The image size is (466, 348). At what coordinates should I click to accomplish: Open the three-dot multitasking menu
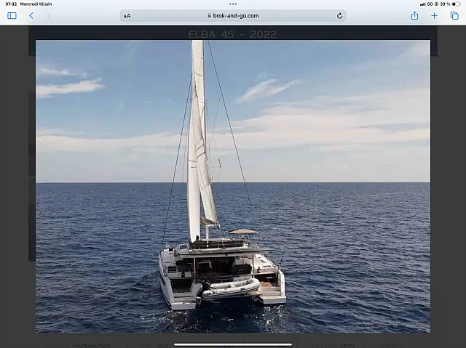tap(233, 4)
